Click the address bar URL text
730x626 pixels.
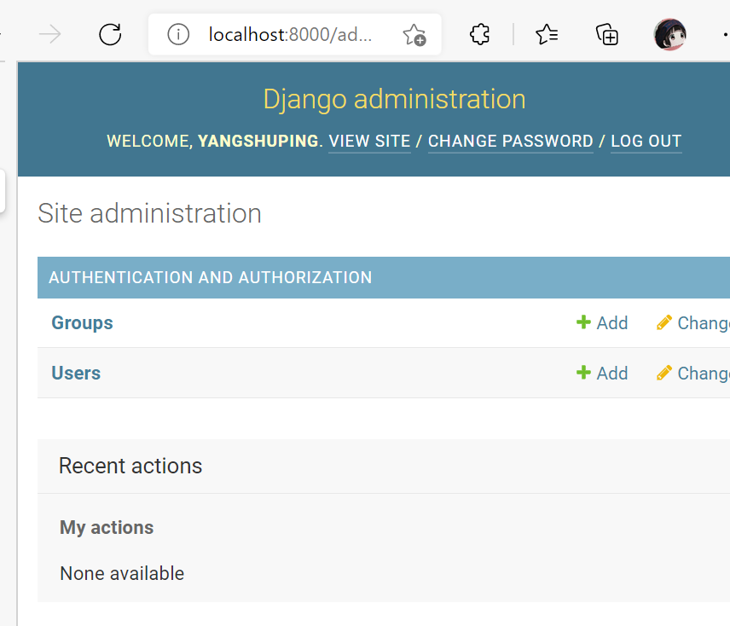pos(290,34)
